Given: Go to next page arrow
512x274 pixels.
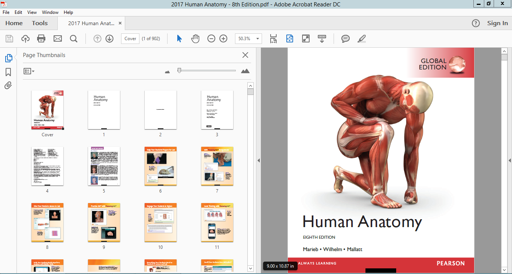Looking at the screenshot, I should pyautogui.click(x=109, y=39).
